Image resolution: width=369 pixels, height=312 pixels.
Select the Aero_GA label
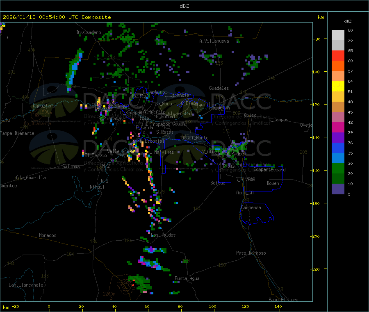245,193
